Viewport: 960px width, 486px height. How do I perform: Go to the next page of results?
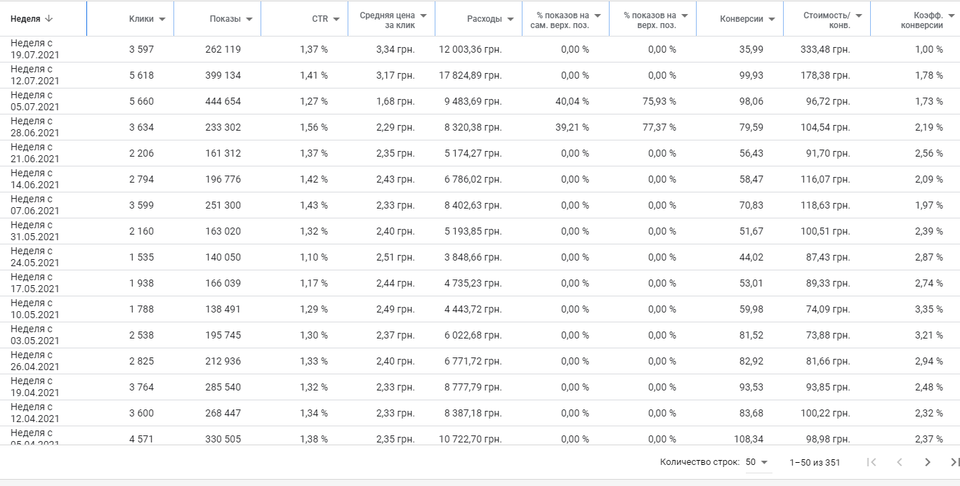tap(928, 462)
